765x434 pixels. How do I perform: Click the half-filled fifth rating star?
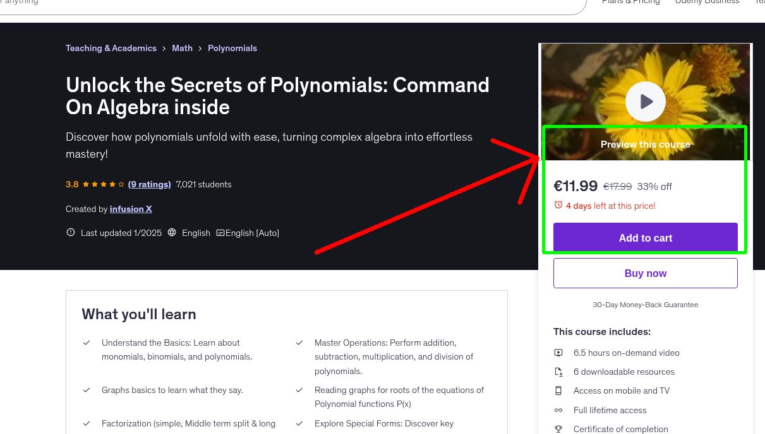[120, 184]
